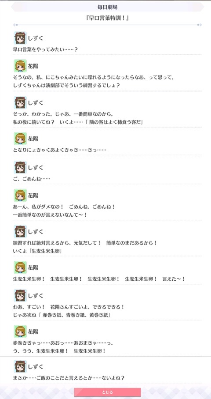Tap the line 一番簡単なのが言えないなんて〜！
Screen dimensions: 211x399
coord(50,215)
